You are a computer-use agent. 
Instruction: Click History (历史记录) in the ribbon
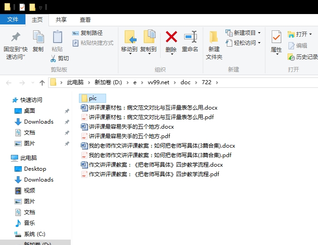pyautogui.click(x=303, y=57)
